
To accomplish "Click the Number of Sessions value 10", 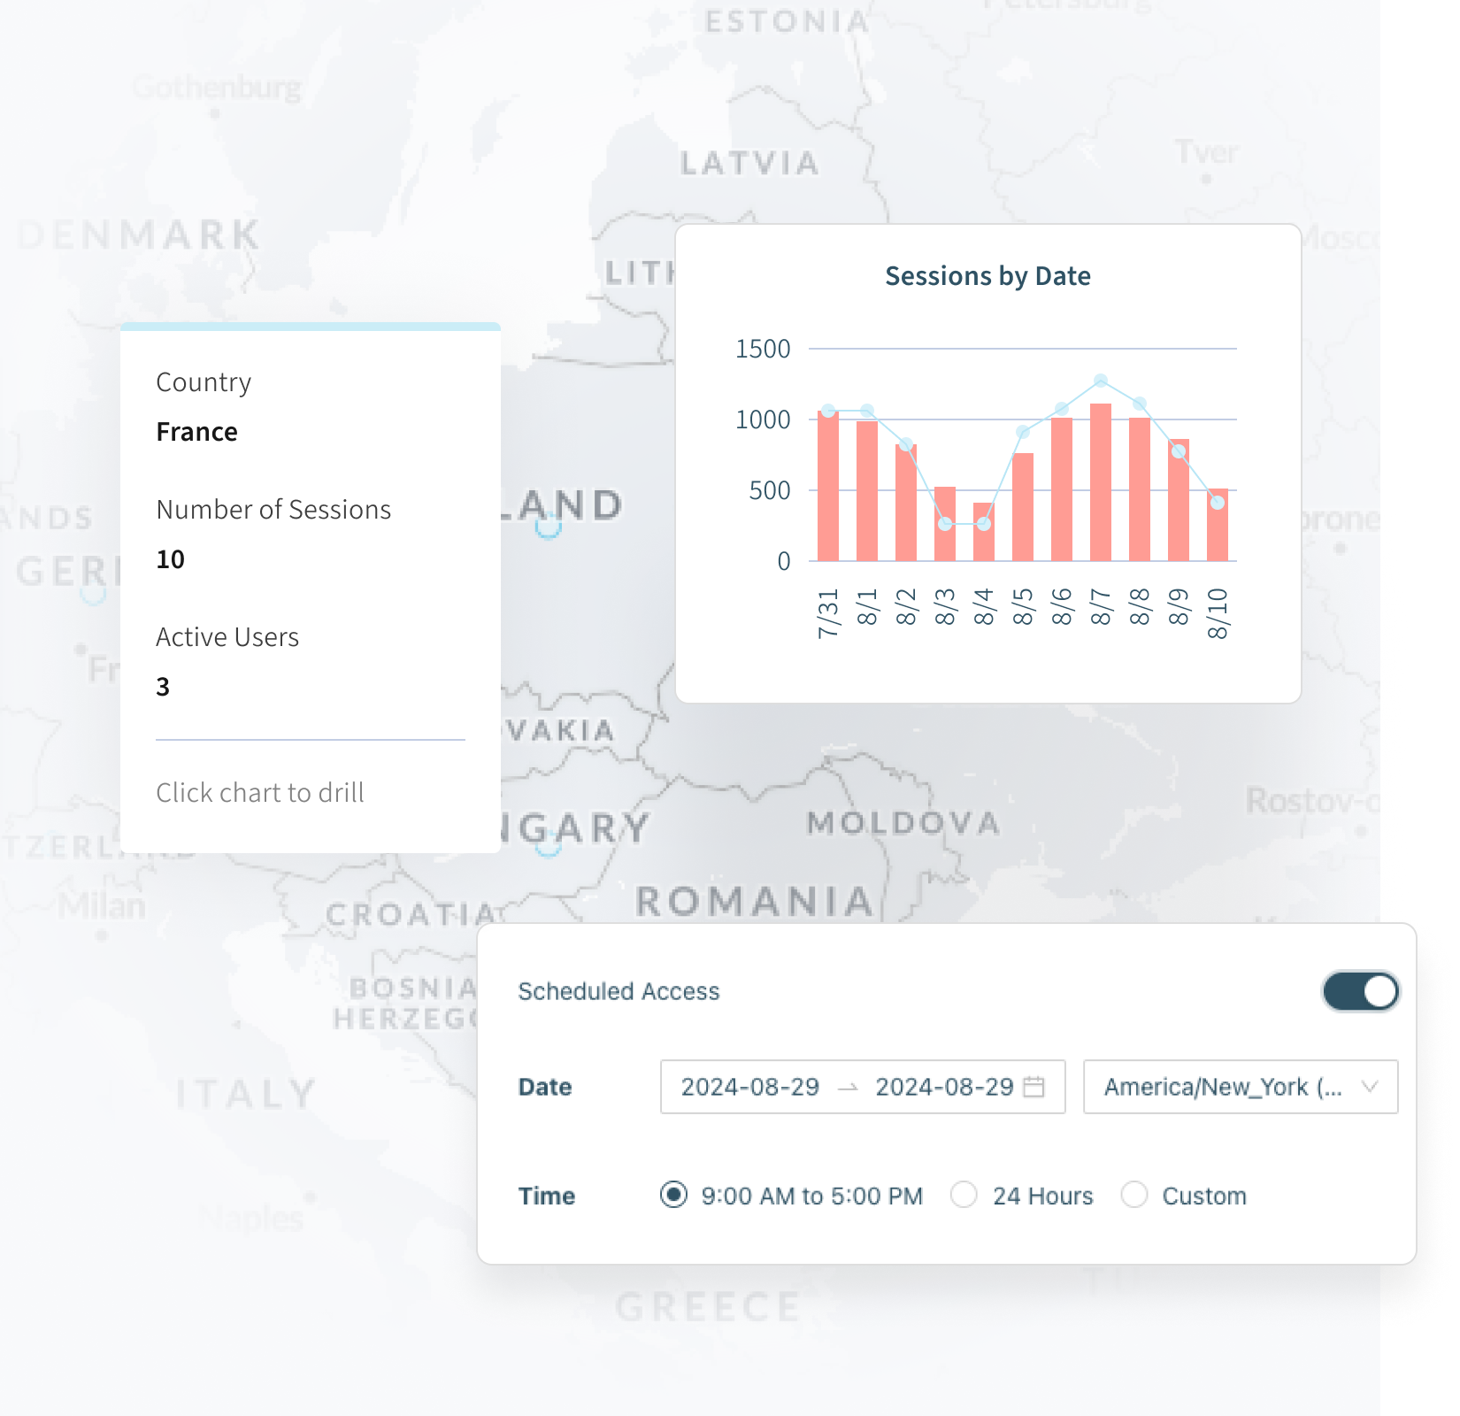I will point(170,559).
